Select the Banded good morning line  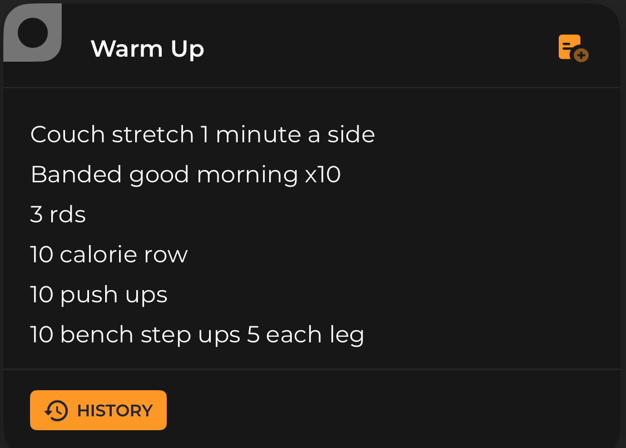[185, 175]
